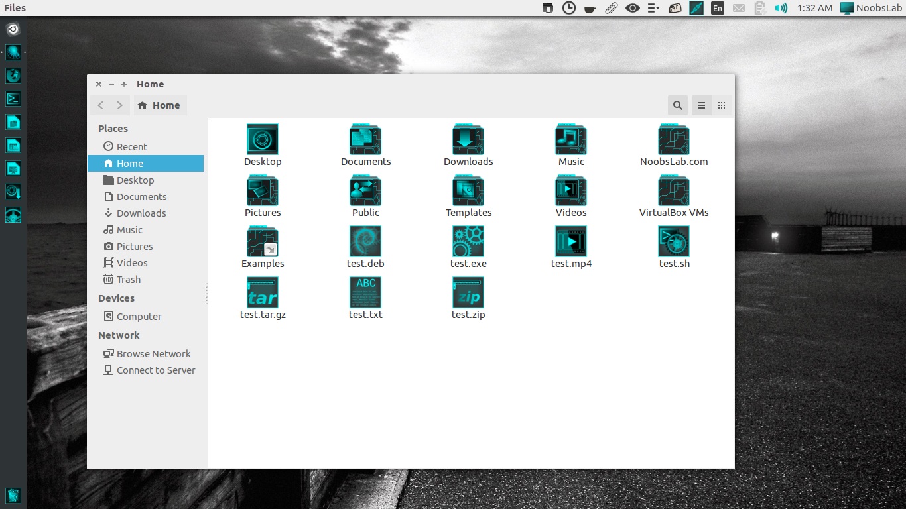Click the search magnifier button
This screenshot has height=509, width=906.
pos(677,105)
